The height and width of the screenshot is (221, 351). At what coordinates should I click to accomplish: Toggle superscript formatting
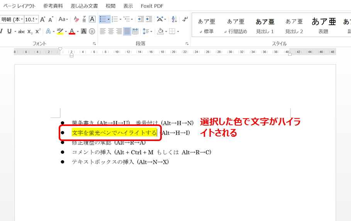[x=38, y=31]
